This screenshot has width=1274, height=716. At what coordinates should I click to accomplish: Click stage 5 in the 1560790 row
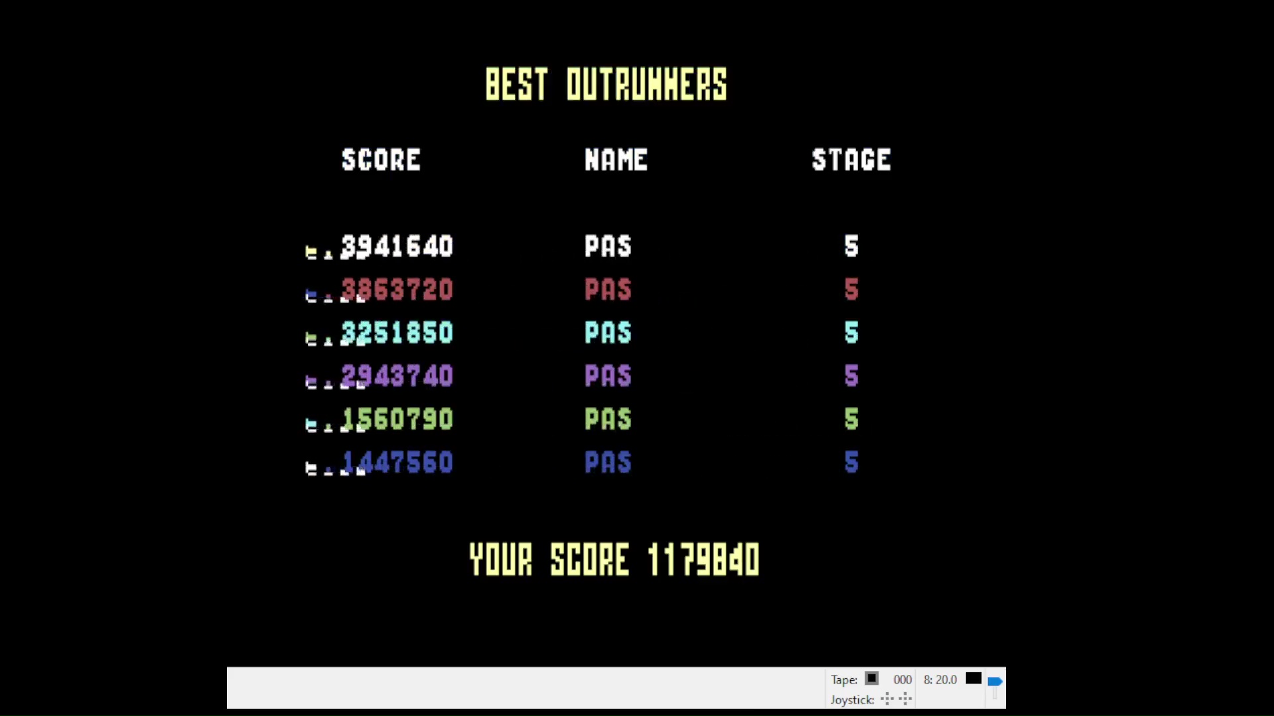(x=851, y=419)
